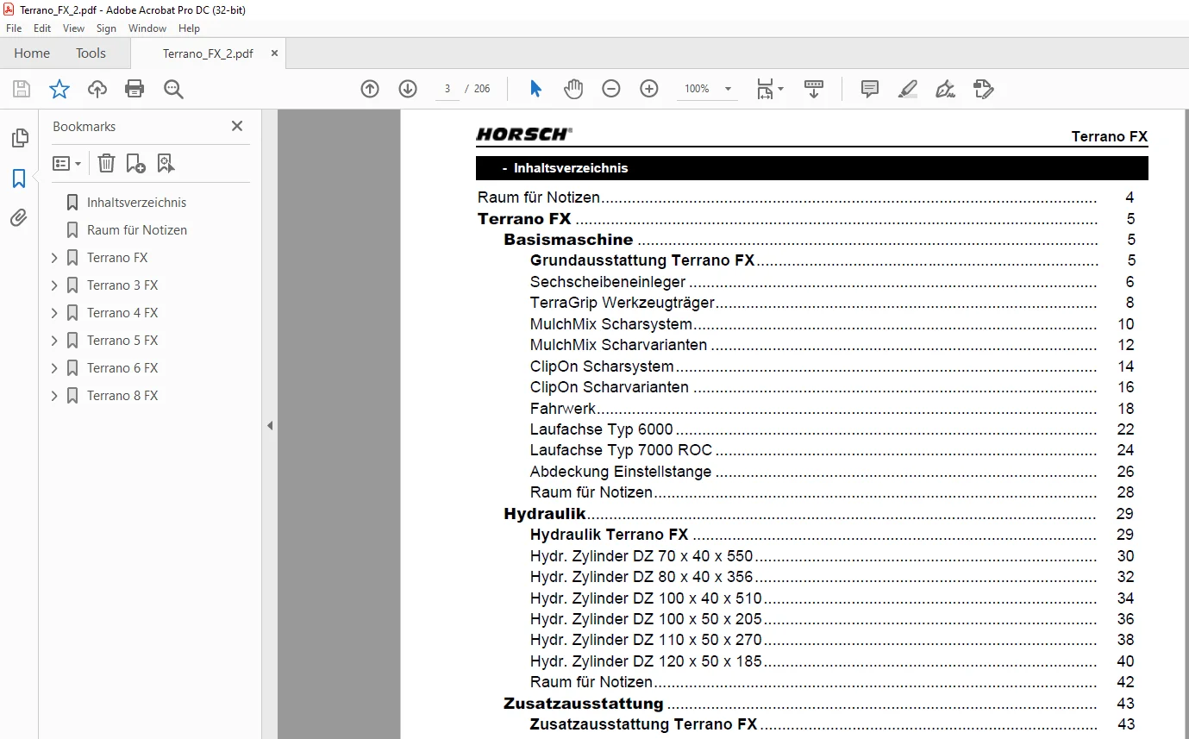Screen dimensions: 1189x739
Task: Go to next page arrow
Action: click(x=408, y=89)
